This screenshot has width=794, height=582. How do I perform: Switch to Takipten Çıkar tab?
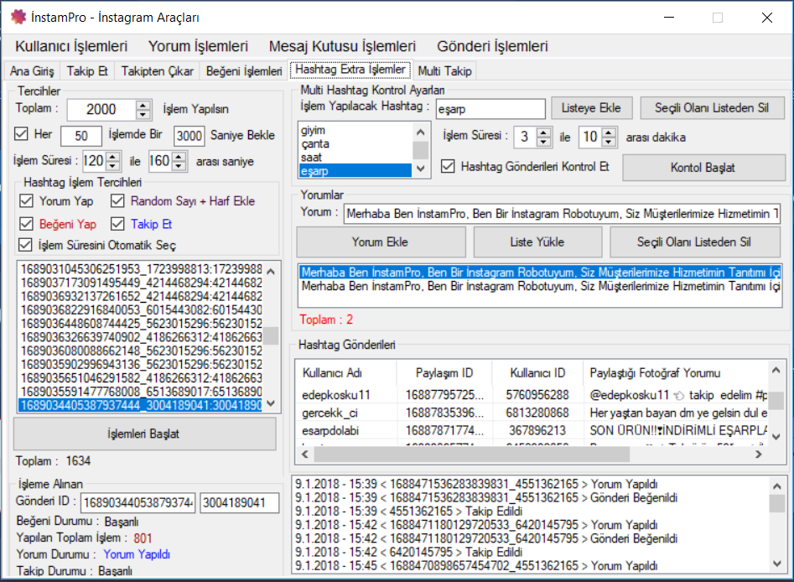click(x=157, y=71)
